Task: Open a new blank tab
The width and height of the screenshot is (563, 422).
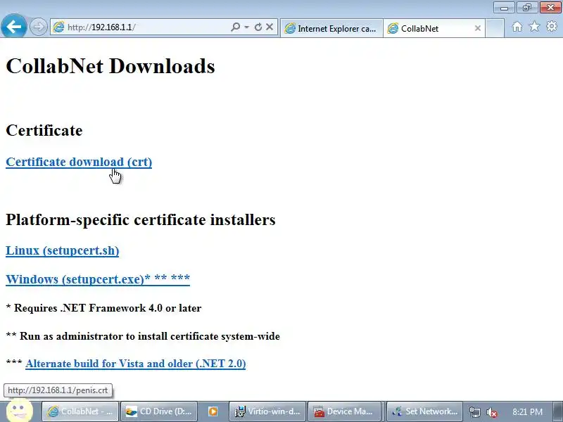Action: pos(495,28)
